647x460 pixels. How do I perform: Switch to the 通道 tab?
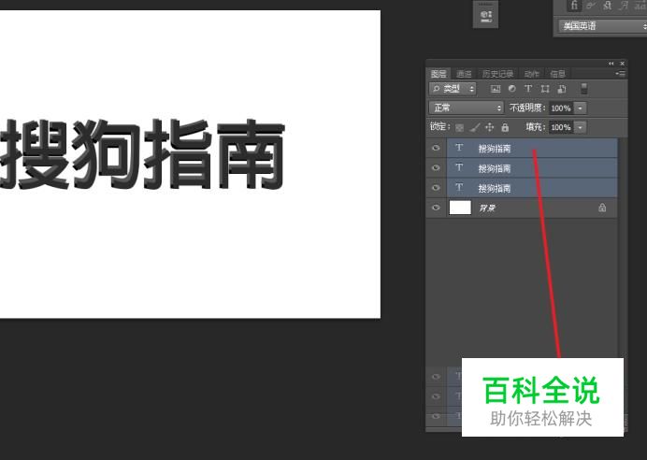464,74
